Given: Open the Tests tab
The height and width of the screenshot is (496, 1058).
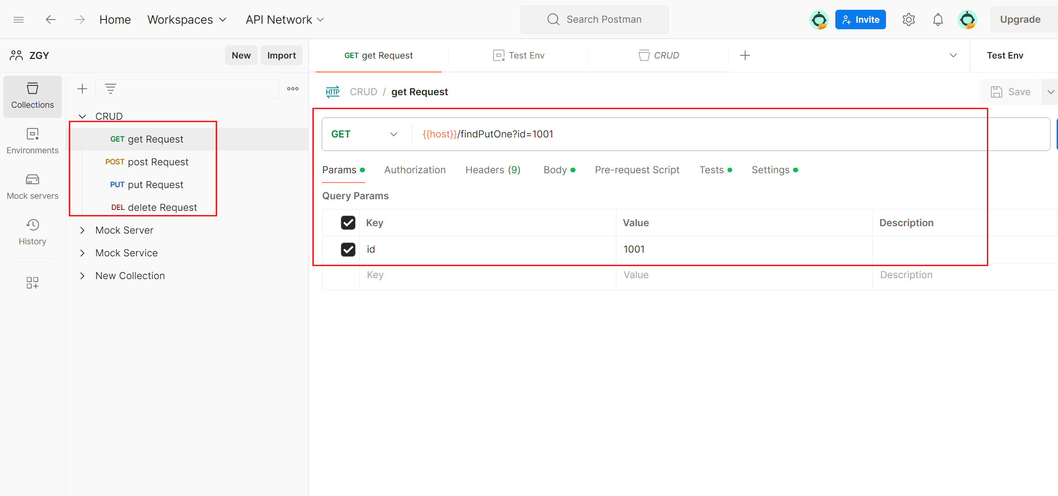Looking at the screenshot, I should (715, 170).
